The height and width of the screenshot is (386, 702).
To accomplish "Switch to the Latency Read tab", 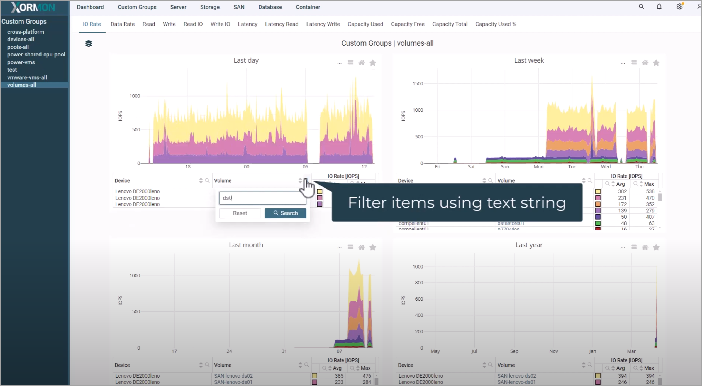I will [x=282, y=24].
